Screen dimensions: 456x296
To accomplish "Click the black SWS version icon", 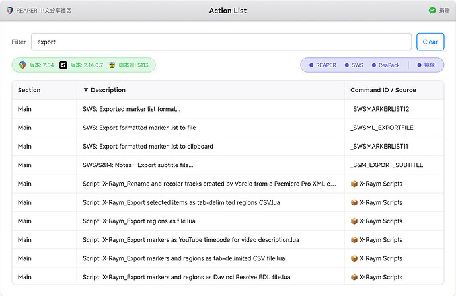I will [x=63, y=65].
